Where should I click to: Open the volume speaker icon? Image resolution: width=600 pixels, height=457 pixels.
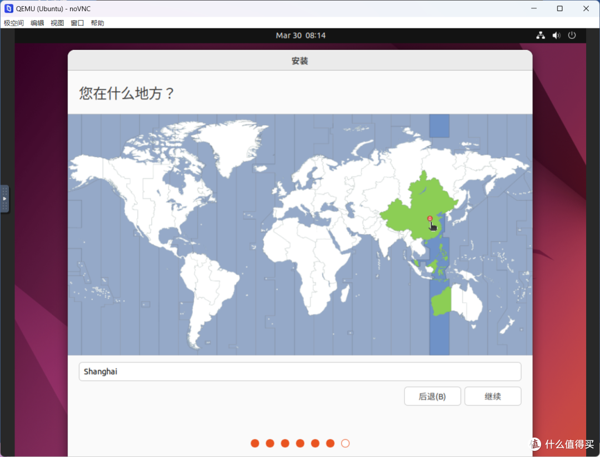point(556,35)
